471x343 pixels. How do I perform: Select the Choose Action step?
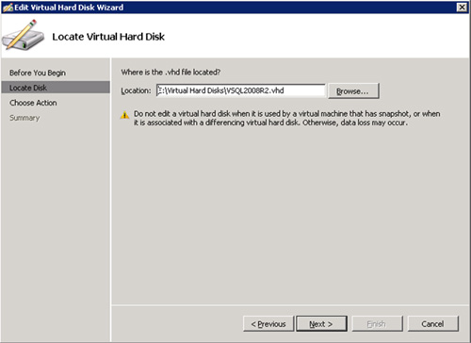click(33, 103)
